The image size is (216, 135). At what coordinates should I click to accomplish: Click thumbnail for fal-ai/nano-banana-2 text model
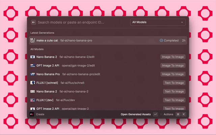pos(32,91)
